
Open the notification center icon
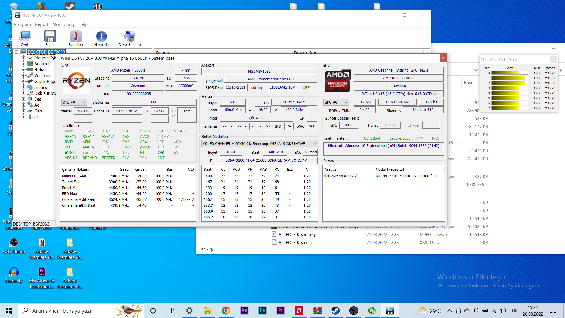(553, 311)
